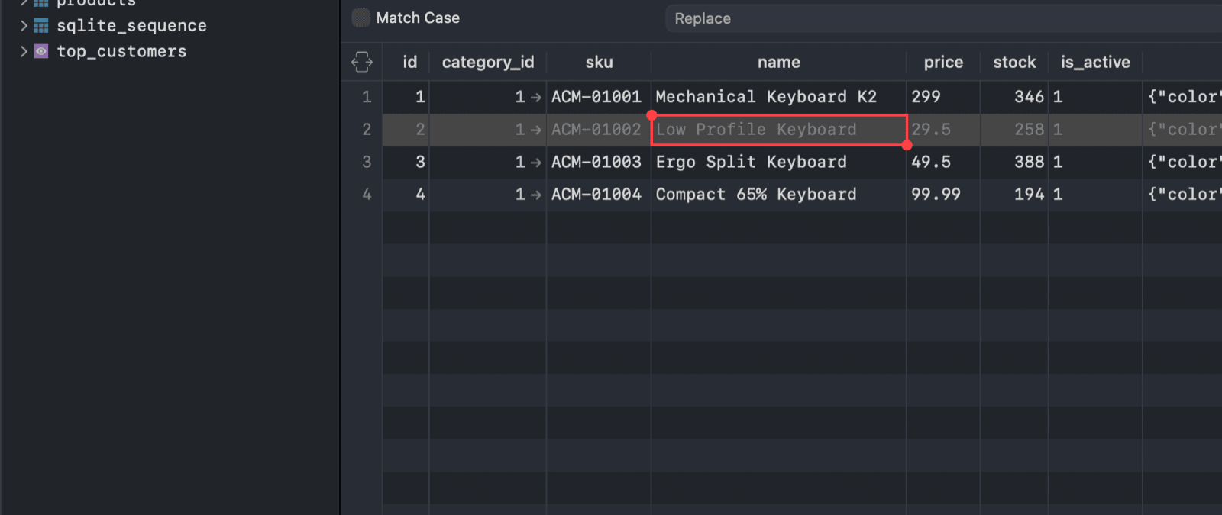
Task: Toggle the Match Case checkbox
Action: coord(360,18)
